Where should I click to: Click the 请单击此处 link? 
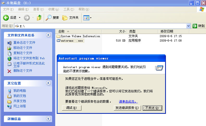click(x=128, y=102)
